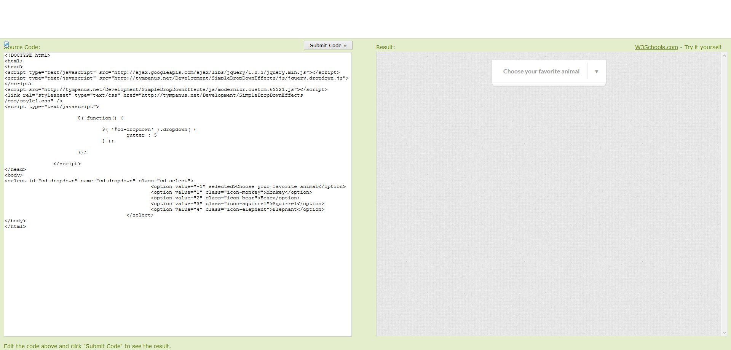Click the Monkey option line in source code
Image resolution: width=731 pixels, height=350 pixels.
coord(231,192)
